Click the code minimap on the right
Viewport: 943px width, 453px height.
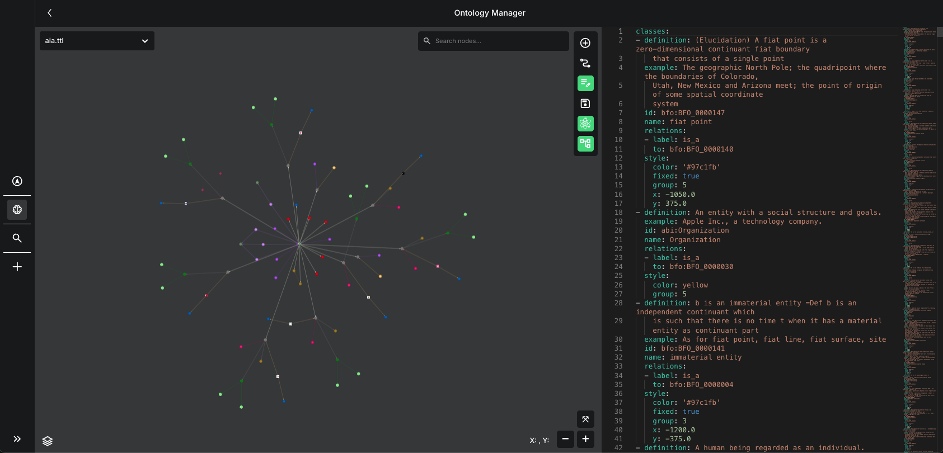pos(919,239)
